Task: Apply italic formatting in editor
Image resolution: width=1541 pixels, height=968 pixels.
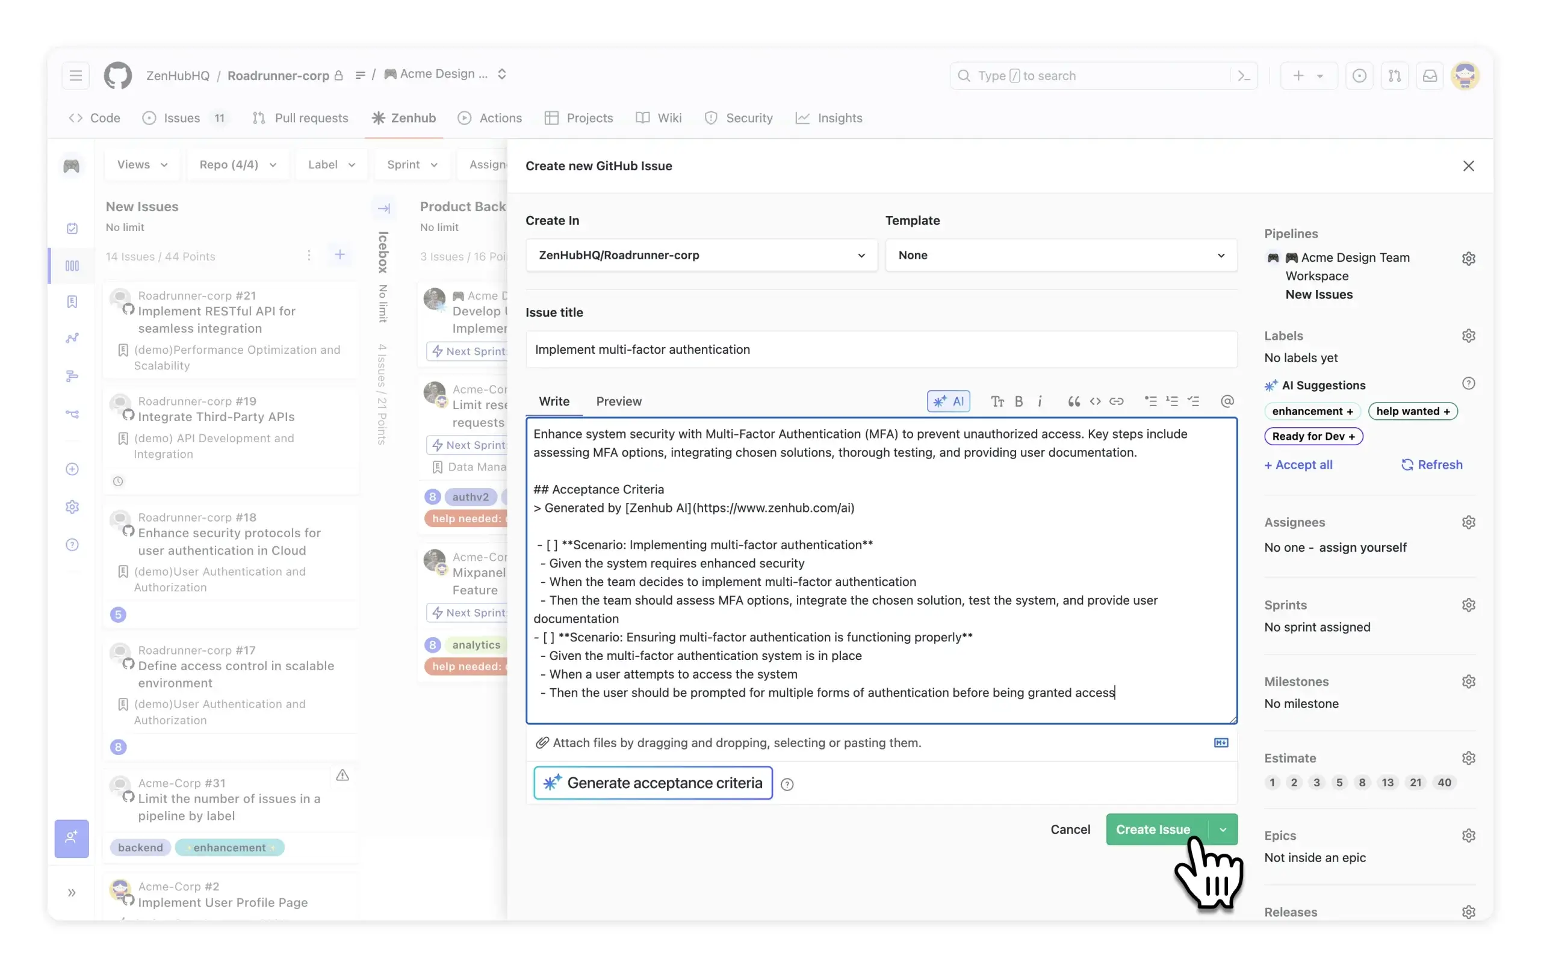Action: pyautogui.click(x=1040, y=401)
